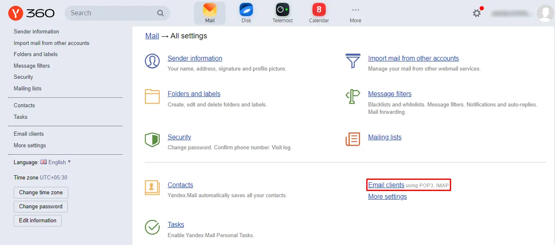Open the More apps menu

coord(355,13)
